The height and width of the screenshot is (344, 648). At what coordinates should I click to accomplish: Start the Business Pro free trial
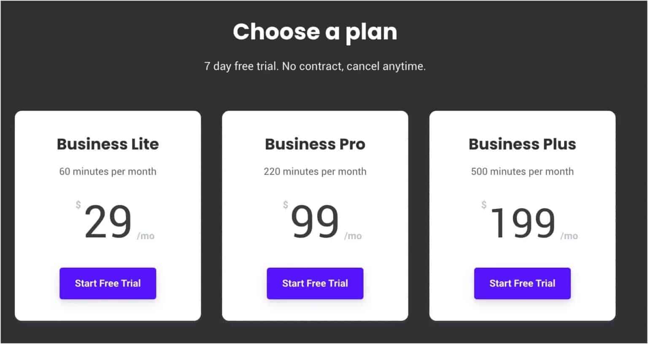click(315, 283)
